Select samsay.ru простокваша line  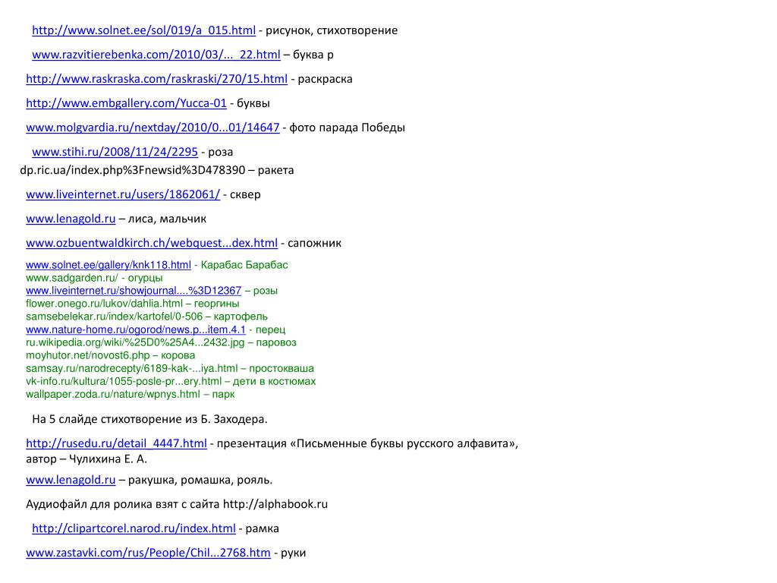click(170, 368)
